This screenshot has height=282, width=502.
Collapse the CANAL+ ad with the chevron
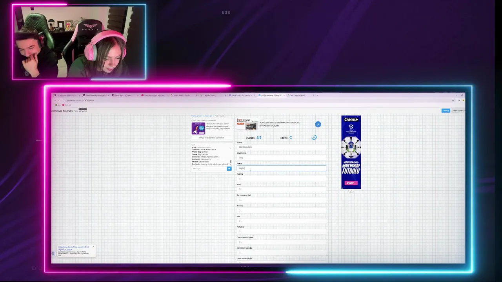click(x=351, y=191)
